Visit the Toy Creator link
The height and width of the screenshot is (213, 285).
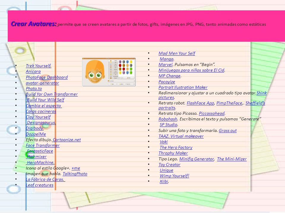coord(170,165)
